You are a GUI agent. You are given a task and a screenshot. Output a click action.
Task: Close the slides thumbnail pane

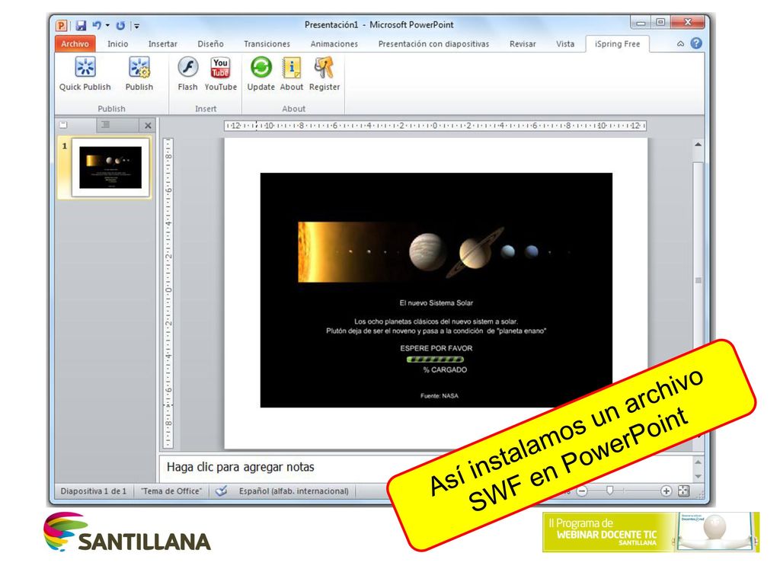coord(148,126)
